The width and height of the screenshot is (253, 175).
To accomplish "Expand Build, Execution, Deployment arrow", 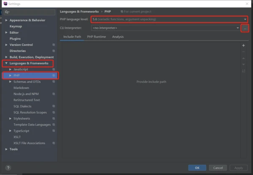I will click(6, 57).
